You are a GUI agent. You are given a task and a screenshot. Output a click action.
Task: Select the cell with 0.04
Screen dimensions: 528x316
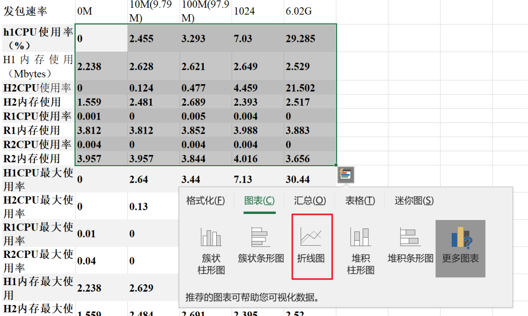[101, 261]
